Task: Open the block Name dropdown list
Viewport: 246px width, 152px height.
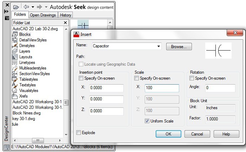Action: 158,46
